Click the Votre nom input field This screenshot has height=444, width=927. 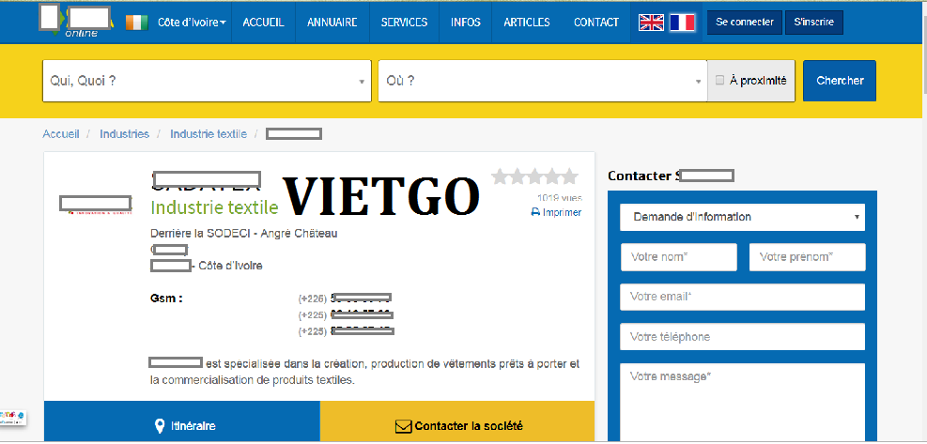(679, 257)
